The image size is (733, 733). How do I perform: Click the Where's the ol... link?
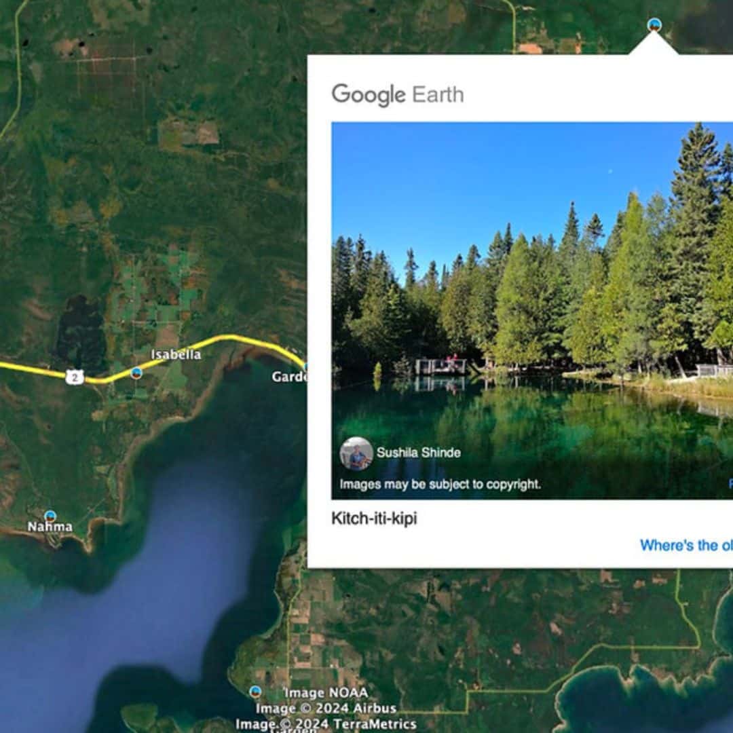(x=686, y=545)
